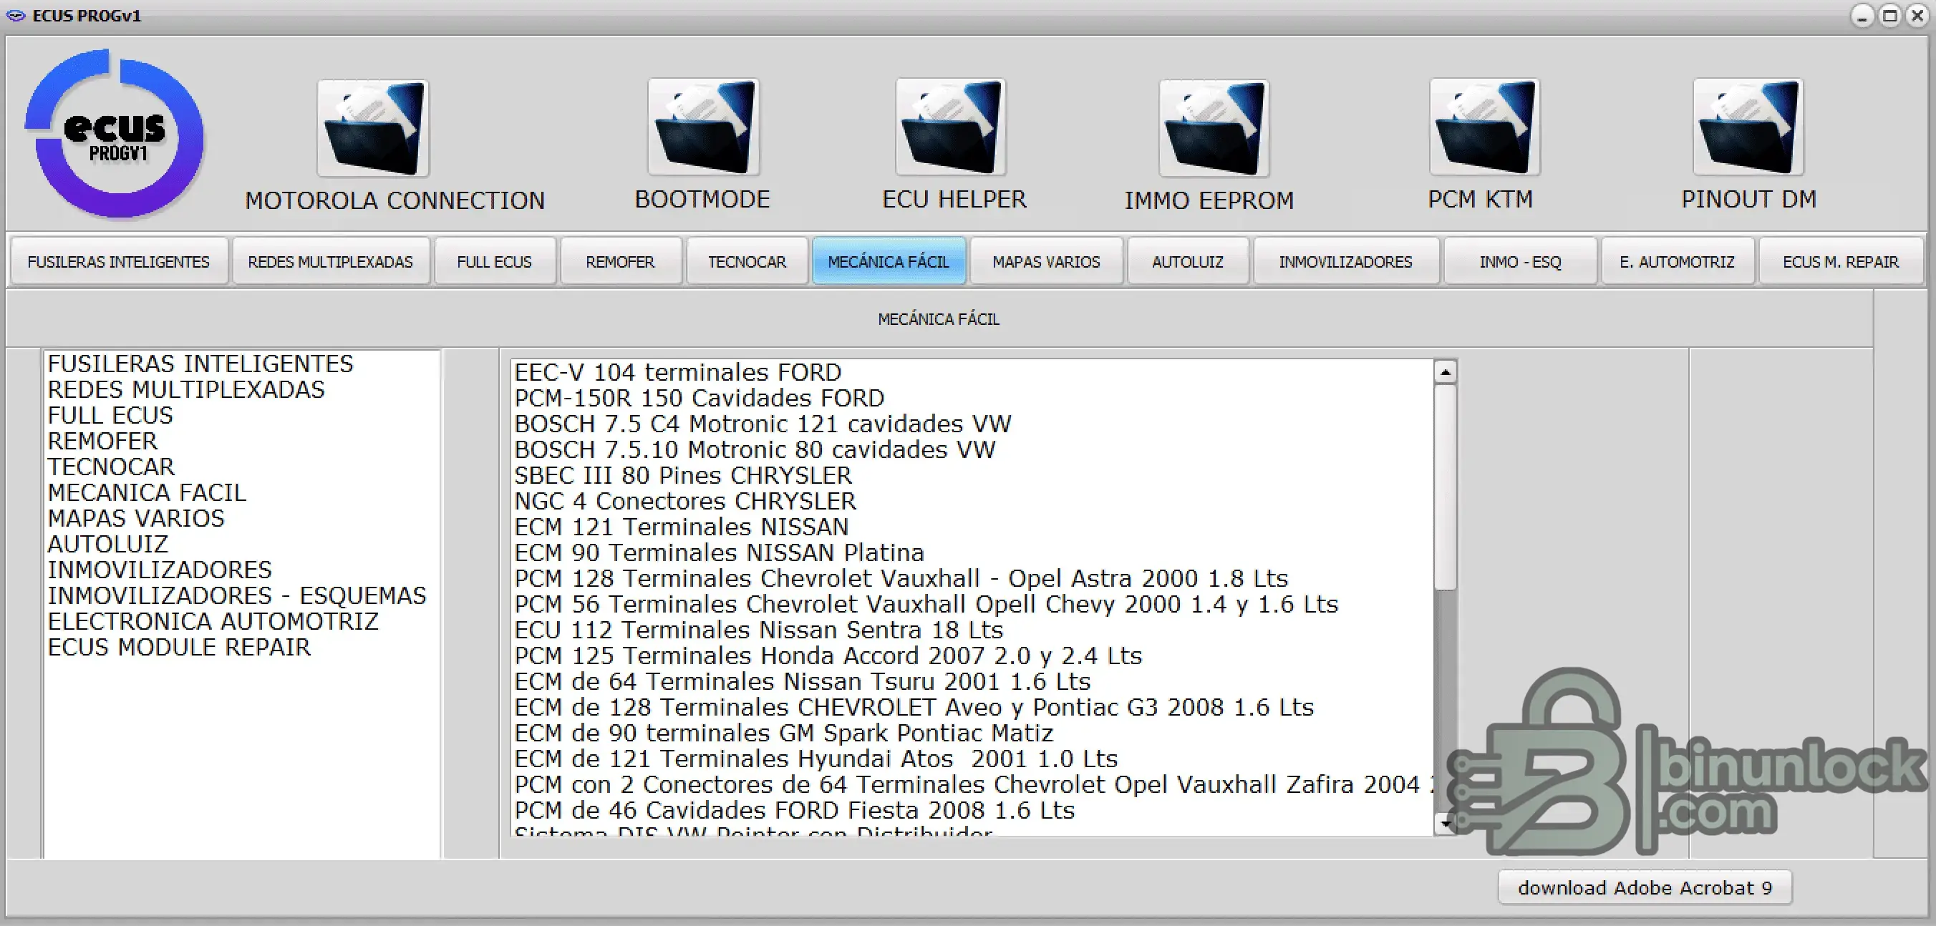Image resolution: width=1936 pixels, height=926 pixels.
Task: Switch to the ECUS M. REPAIR tab
Action: pyautogui.click(x=1841, y=261)
